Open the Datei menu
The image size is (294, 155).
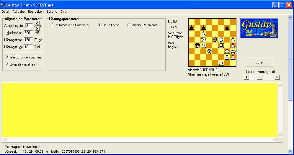(x=5, y=12)
